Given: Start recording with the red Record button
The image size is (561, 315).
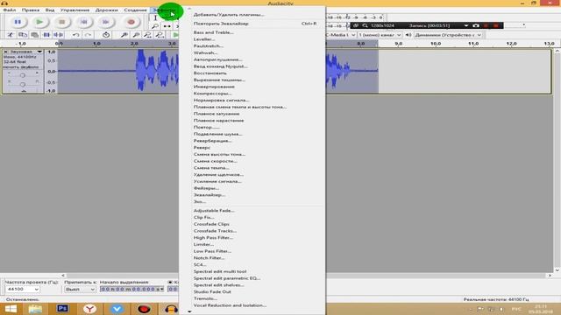Looking at the screenshot, I should pos(131,22).
